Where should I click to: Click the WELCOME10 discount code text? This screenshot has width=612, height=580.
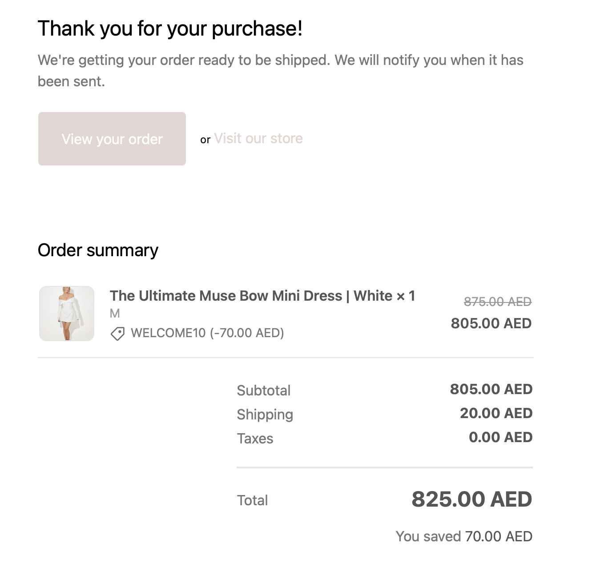point(207,333)
